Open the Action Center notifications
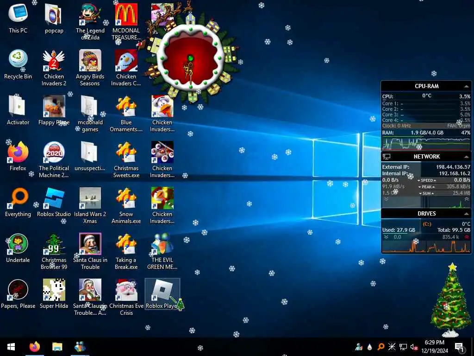 (460, 347)
